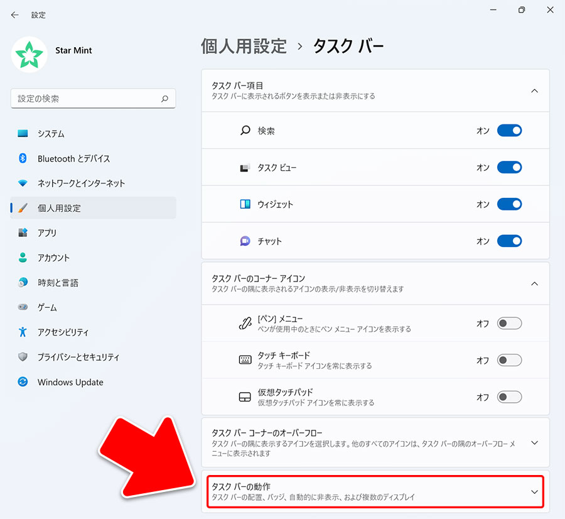The width and height of the screenshot is (565, 519).
Task: Turn on the 仮想タッチパッド toggle
Action: (x=509, y=396)
